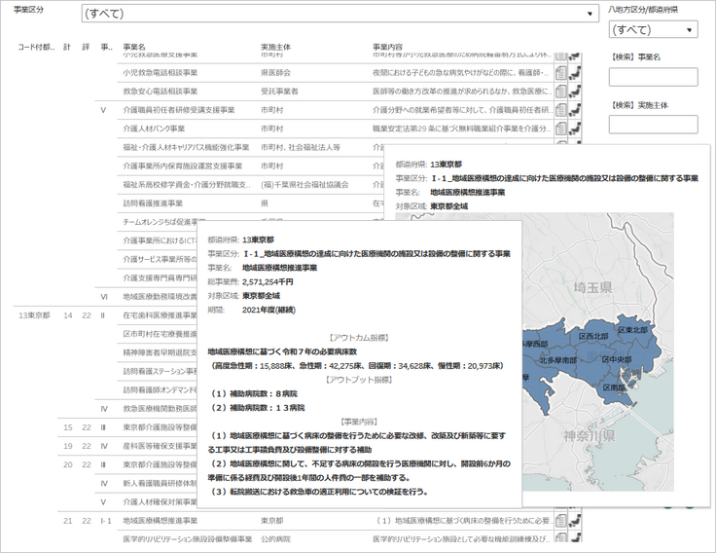Viewport: 716px width, 553px height.
Task: Click map icon for 介護人材バンク事業 row
Action: coord(576,128)
